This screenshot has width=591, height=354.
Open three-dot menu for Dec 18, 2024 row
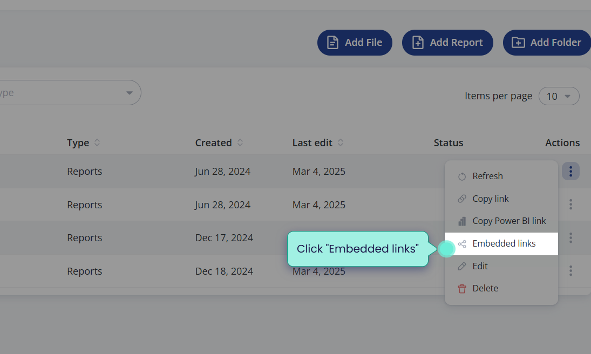570,271
